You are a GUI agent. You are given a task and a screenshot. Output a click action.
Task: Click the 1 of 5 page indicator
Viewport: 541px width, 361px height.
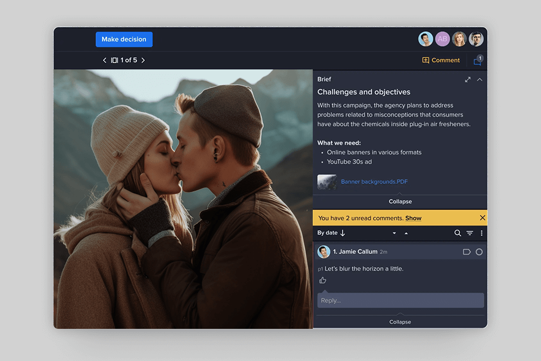tap(128, 60)
